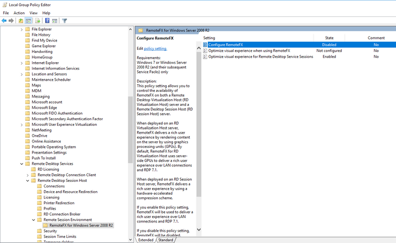Sort by the Setting column header
Screen dimensions: 396x243
[x=209, y=38]
